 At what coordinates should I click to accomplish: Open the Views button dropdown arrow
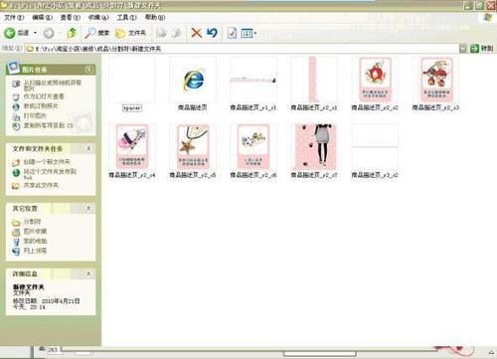click(x=255, y=33)
